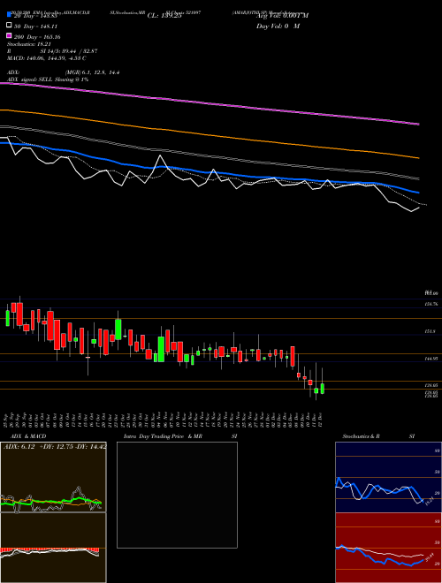The height and width of the screenshot is (583, 442).
Task: Click the tall green candle of late October
Action: click(x=118, y=329)
